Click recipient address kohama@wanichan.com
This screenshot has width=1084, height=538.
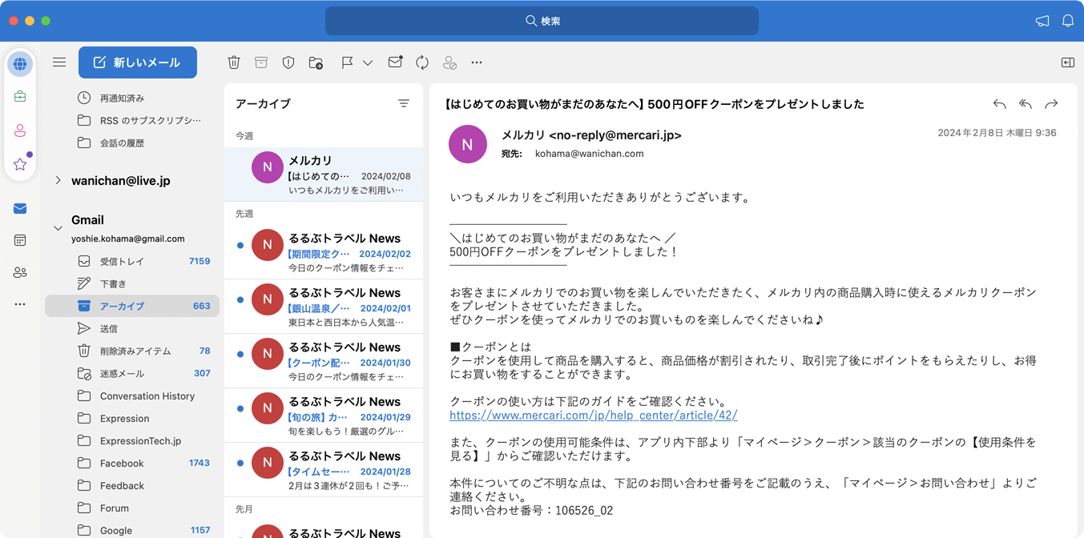click(590, 154)
